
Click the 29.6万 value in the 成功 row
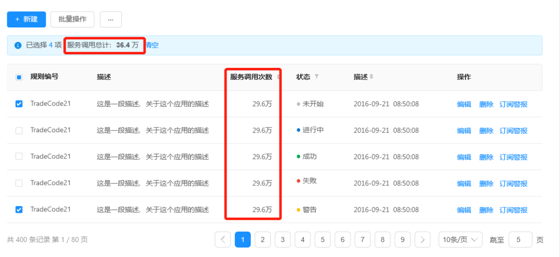click(262, 156)
